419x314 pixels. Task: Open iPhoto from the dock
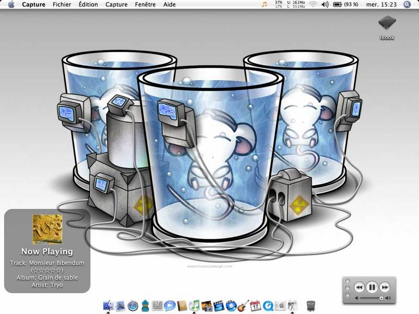point(206,306)
